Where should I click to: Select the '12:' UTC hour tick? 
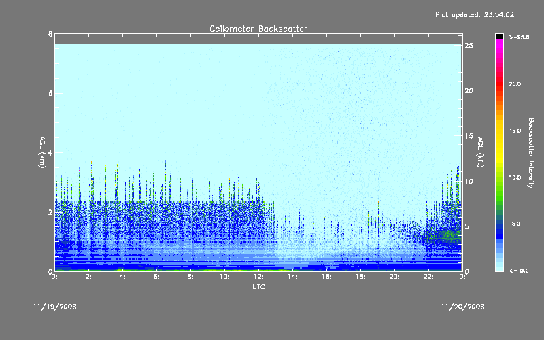258,277
